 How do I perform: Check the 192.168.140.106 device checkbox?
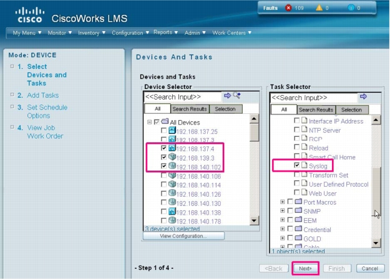coord(163,175)
